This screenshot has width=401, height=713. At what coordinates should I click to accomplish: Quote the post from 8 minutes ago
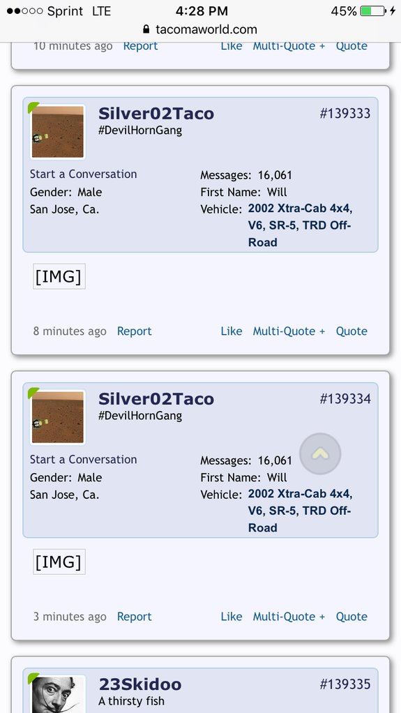click(x=351, y=331)
